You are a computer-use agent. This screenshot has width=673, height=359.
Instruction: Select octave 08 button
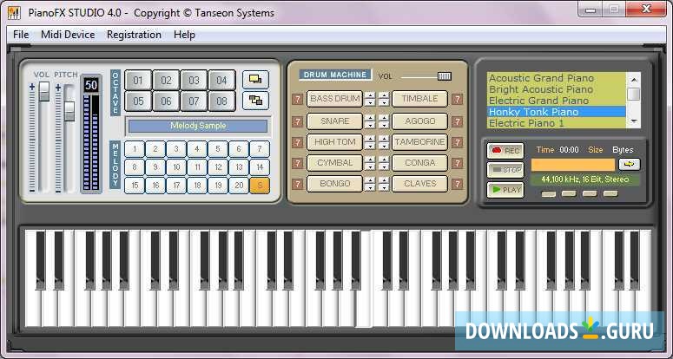click(x=222, y=101)
